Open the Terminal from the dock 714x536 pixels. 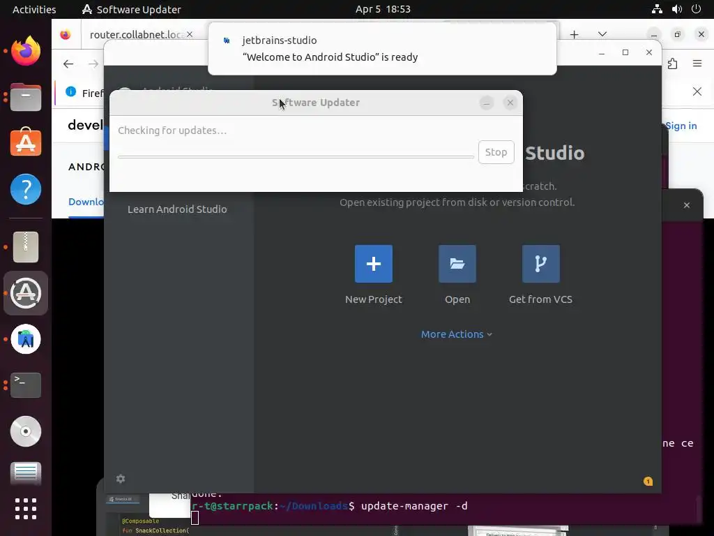[26, 385]
